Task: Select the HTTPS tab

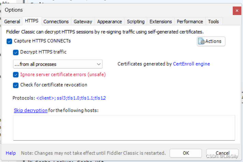Action: point(32,21)
